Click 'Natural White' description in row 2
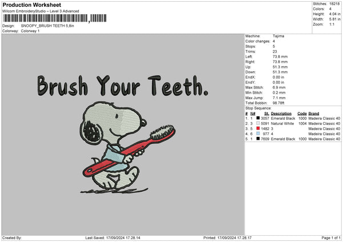The width and height of the screenshot is (343, 242). [x=282, y=124]
